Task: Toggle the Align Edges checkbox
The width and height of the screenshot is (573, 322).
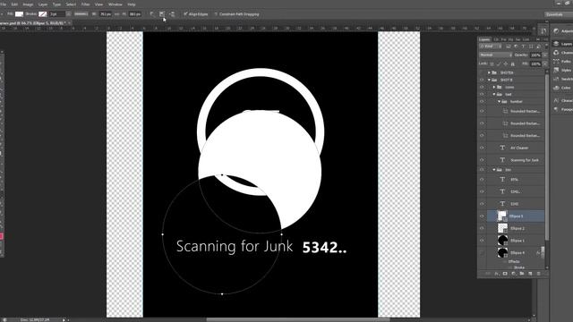Action: point(185,14)
